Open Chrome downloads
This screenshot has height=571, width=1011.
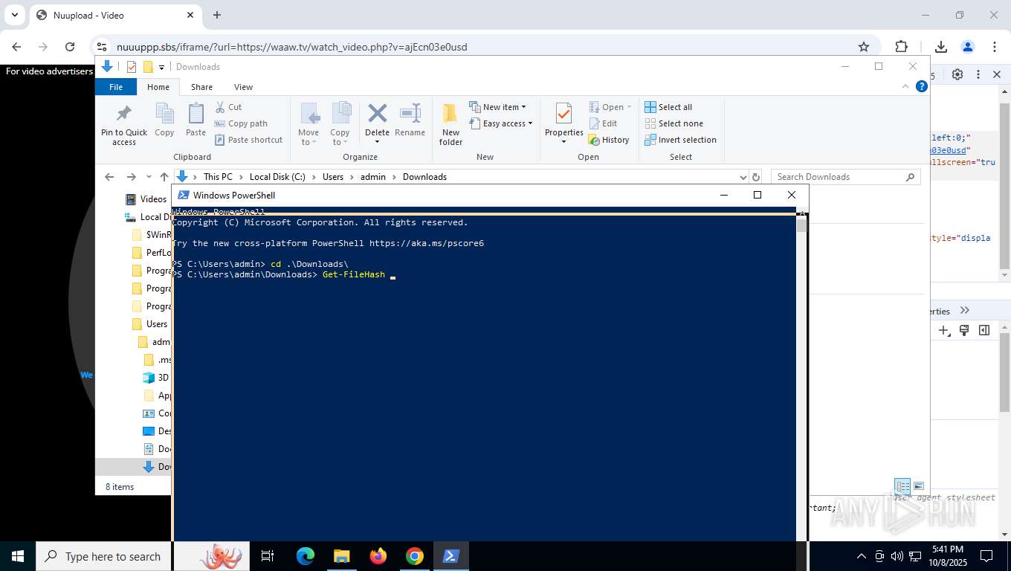click(x=940, y=47)
